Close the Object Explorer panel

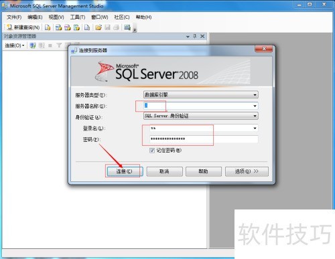click(202, 36)
